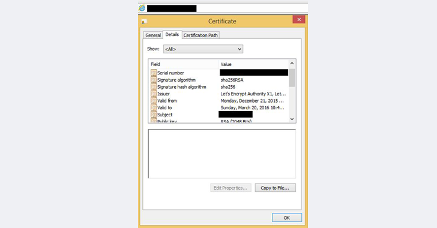Click the Valid from field icon
The width and height of the screenshot is (437, 228).
coord(154,101)
